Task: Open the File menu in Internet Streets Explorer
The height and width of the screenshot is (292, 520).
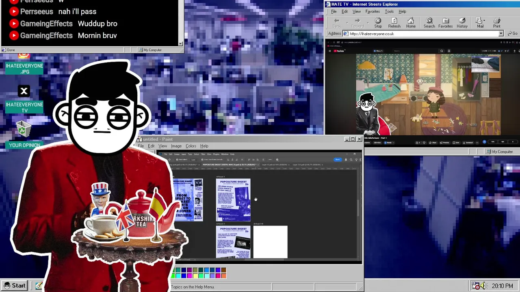Action: (x=334, y=11)
